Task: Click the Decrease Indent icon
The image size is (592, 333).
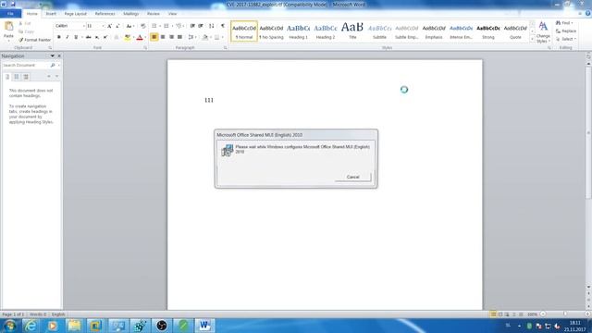Action: click(x=192, y=26)
